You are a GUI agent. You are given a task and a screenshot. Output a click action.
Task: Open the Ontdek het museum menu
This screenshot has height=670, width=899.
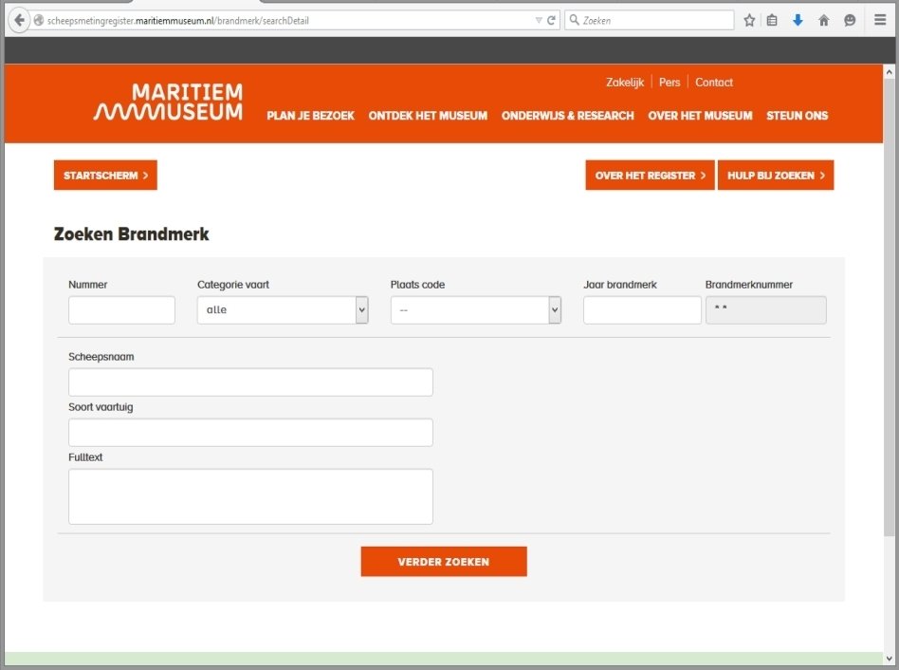coord(428,115)
